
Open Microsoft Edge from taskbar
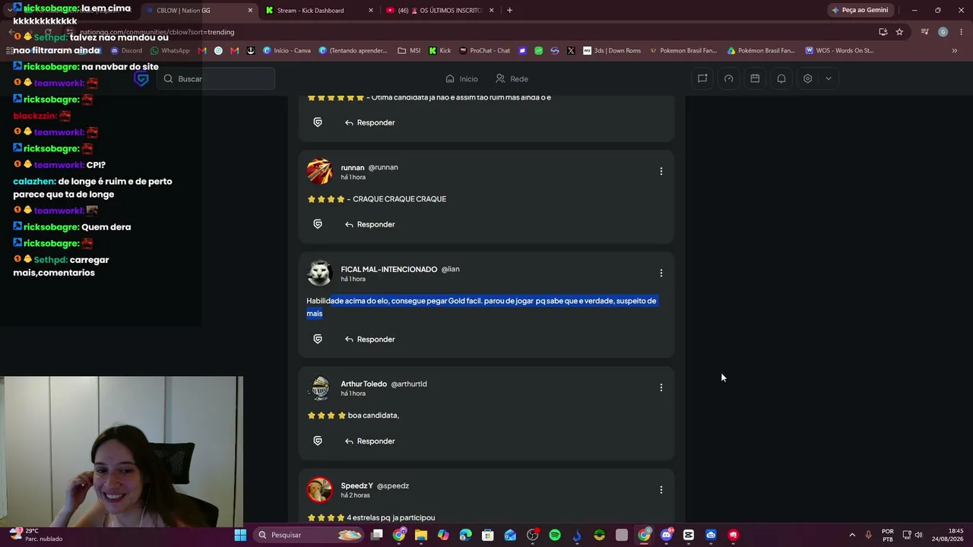point(465,535)
